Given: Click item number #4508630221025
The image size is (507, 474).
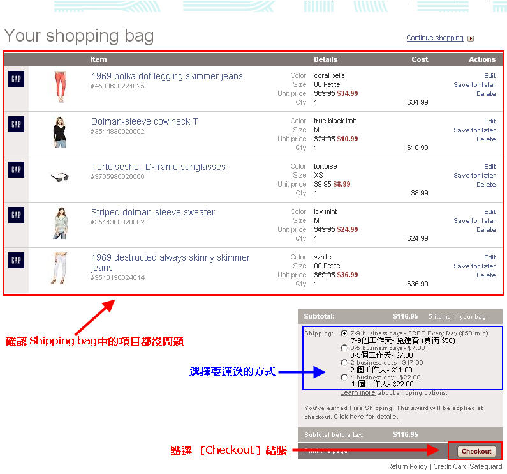Looking at the screenshot, I should [118, 86].
